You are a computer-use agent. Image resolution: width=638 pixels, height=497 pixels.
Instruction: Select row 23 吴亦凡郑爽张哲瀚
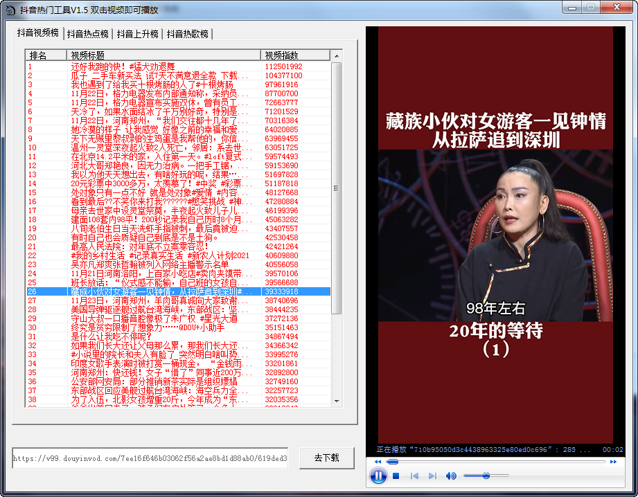tap(178, 264)
